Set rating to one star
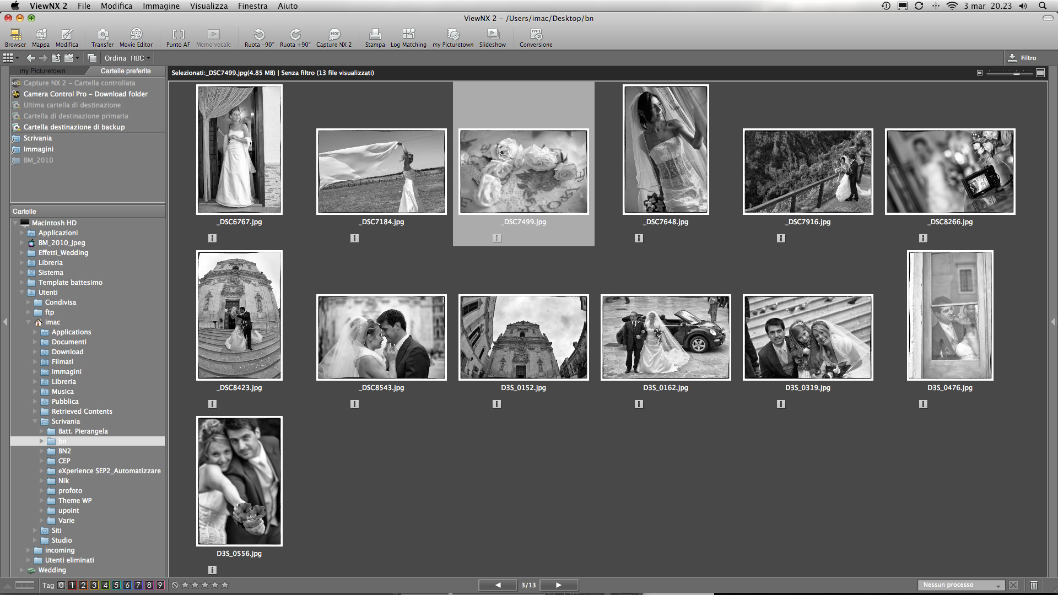 click(185, 585)
